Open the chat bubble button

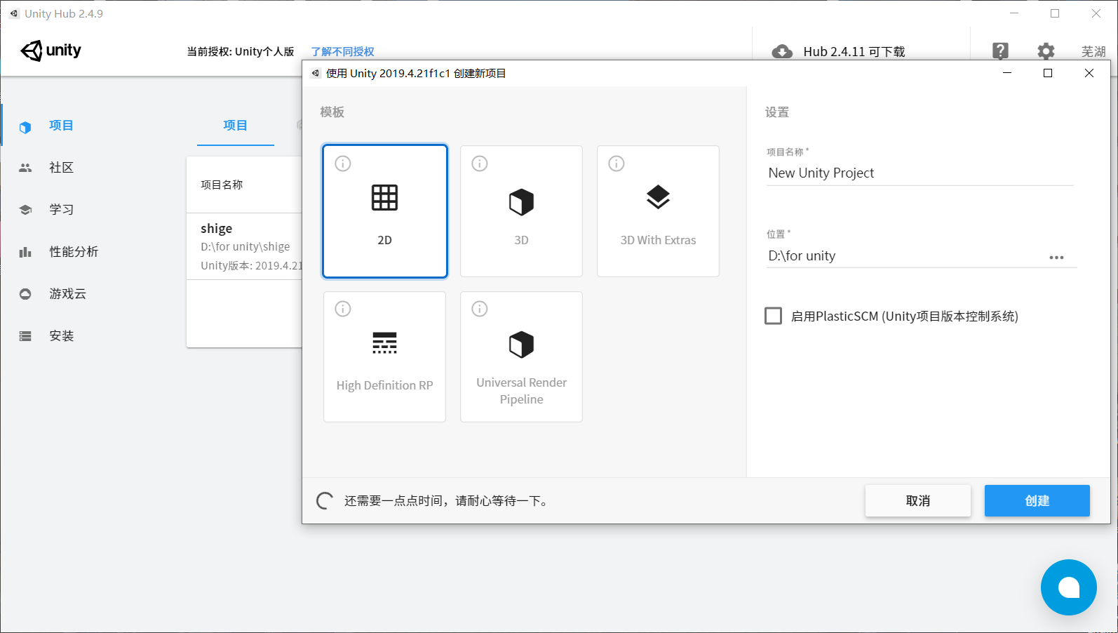(1068, 587)
